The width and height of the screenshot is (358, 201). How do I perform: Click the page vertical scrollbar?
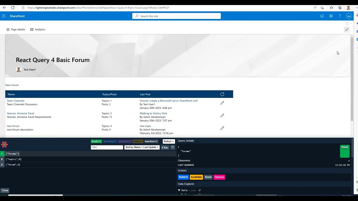tap(352, 79)
